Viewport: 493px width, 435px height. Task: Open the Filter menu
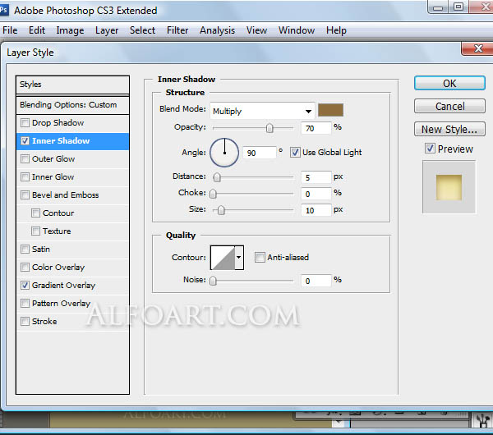pyautogui.click(x=177, y=30)
